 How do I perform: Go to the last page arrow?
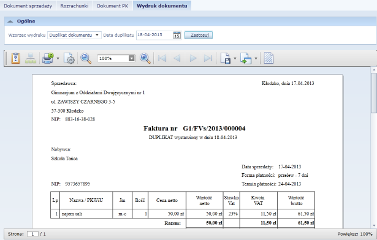[208, 58]
